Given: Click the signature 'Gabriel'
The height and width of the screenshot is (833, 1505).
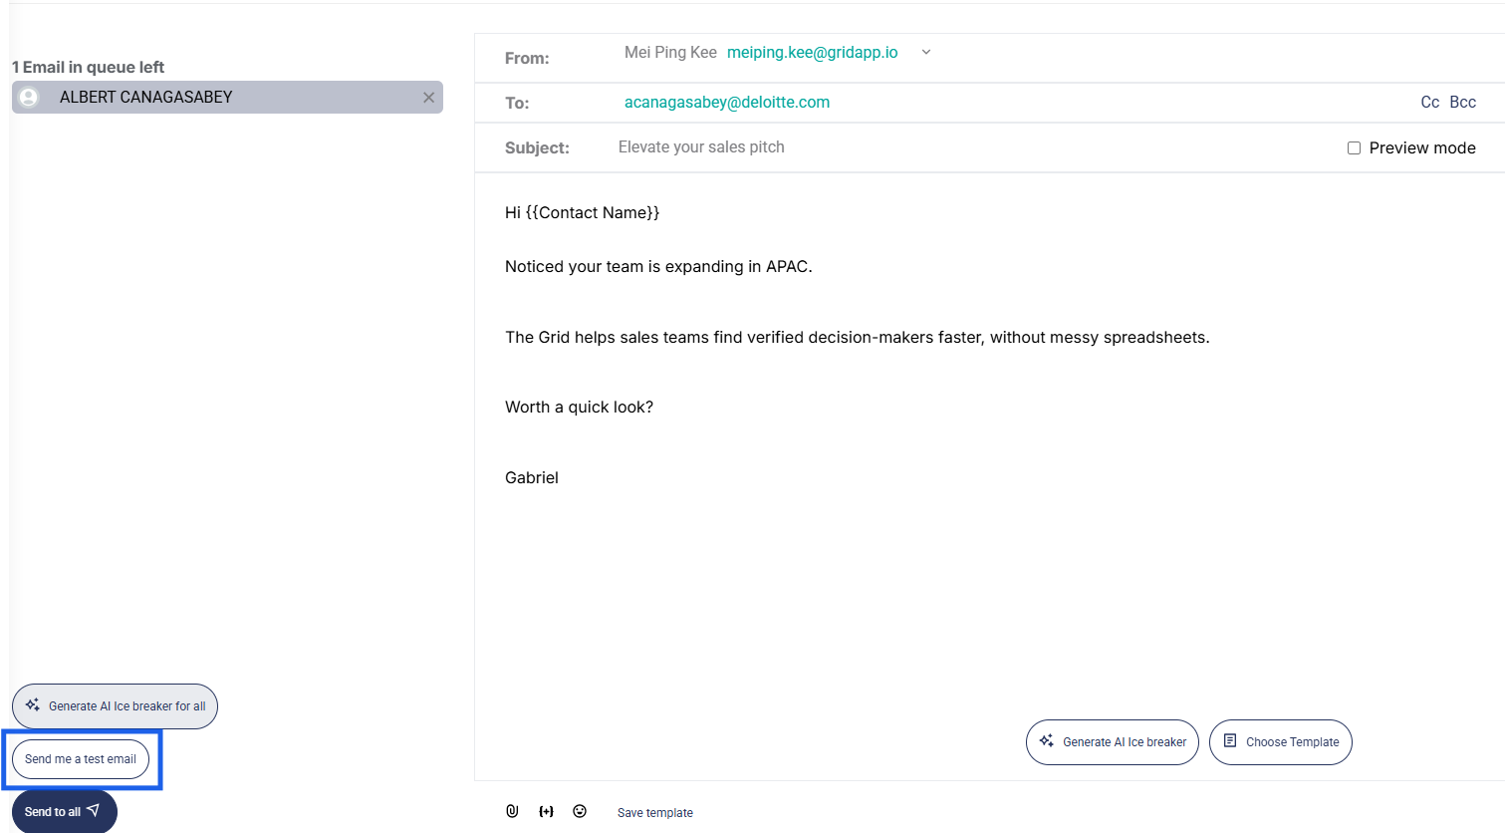Looking at the screenshot, I should coord(532,478).
